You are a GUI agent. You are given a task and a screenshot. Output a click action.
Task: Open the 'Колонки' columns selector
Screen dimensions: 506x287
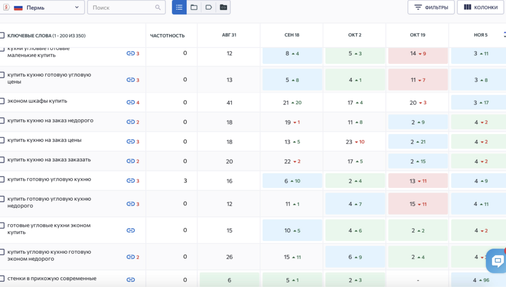tap(481, 7)
